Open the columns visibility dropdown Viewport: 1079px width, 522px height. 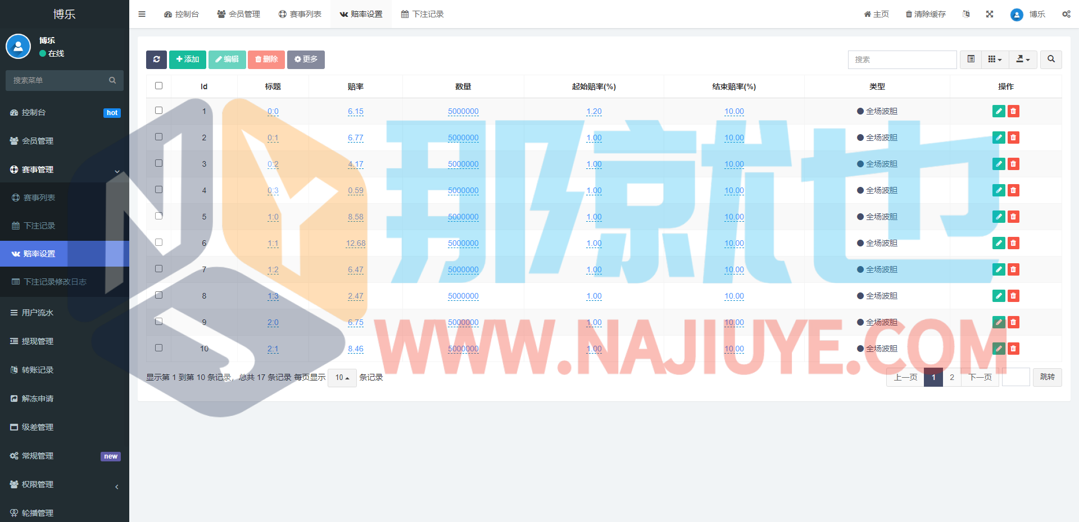pyautogui.click(x=995, y=59)
